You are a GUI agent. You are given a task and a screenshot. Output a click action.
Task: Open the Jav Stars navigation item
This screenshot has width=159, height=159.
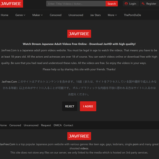click(95, 15)
